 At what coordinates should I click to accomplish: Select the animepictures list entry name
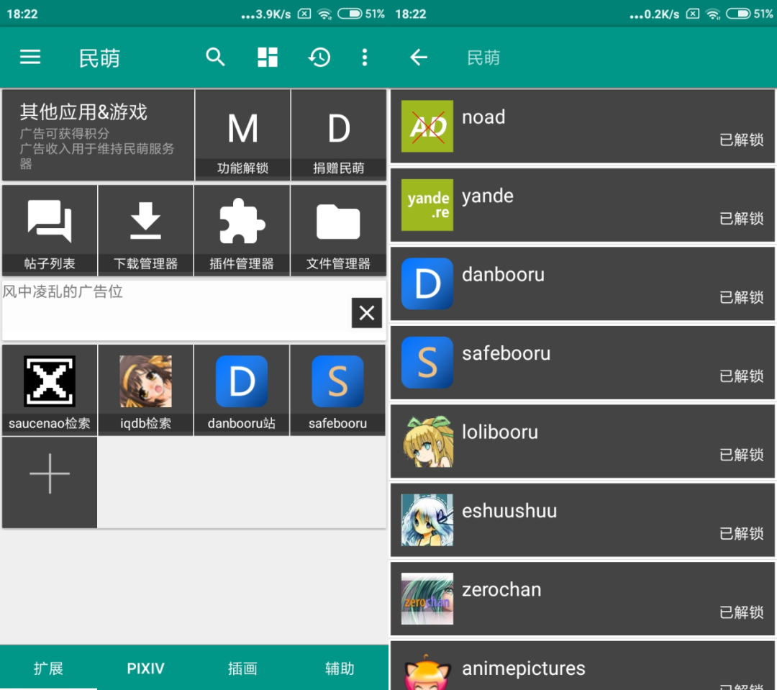click(524, 668)
